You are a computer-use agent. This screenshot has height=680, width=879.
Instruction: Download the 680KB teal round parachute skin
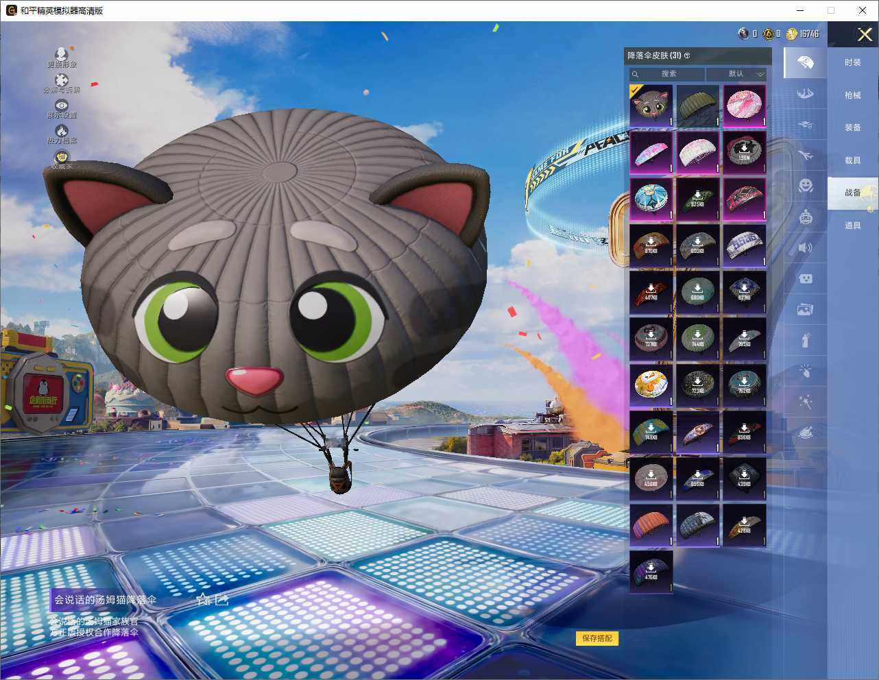coord(698,293)
